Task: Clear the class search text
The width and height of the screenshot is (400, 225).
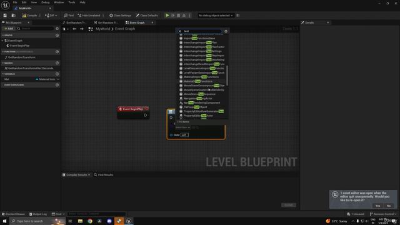Action: (179, 31)
